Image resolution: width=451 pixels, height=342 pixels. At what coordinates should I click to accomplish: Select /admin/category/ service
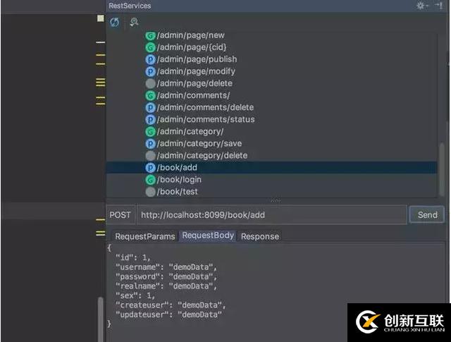pyautogui.click(x=190, y=132)
